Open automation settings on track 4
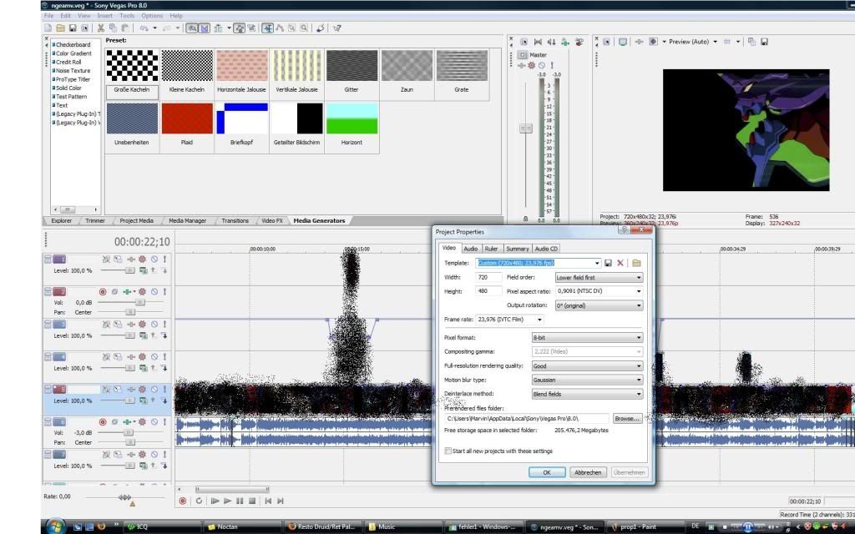Viewport: 855px width, 534px height. point(142,357)
